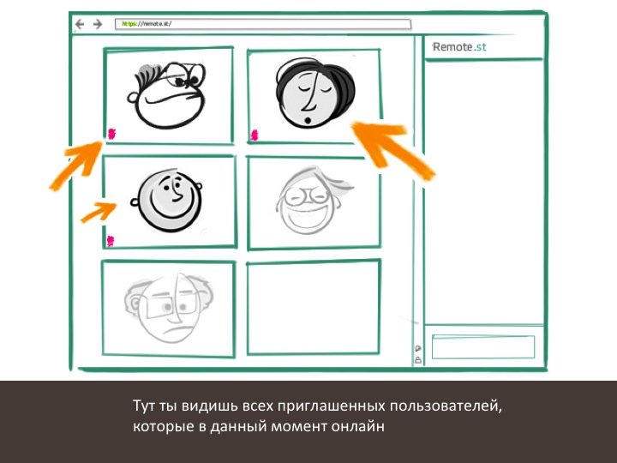
Task: Select the mustached user with glasses tile
Action: point(168,94)
